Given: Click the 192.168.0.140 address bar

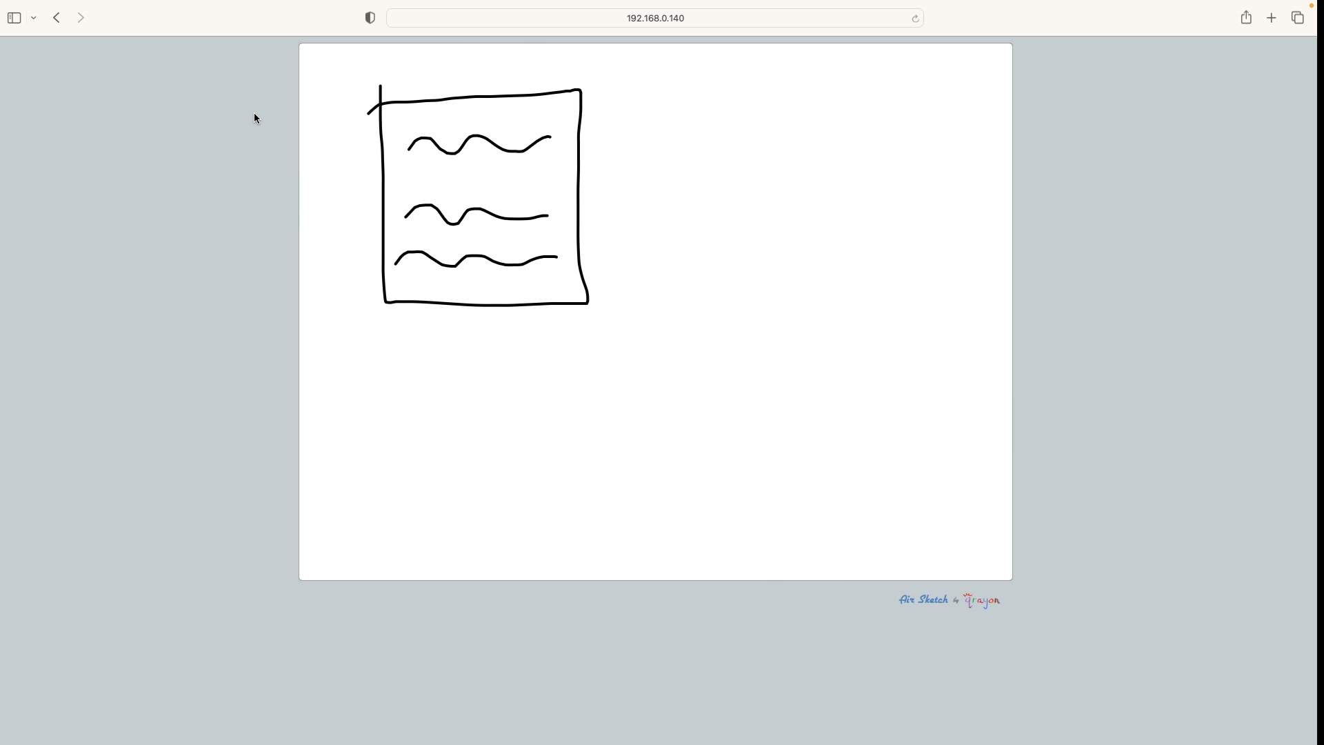Looking at the screenshot, I should pos(655,18).
